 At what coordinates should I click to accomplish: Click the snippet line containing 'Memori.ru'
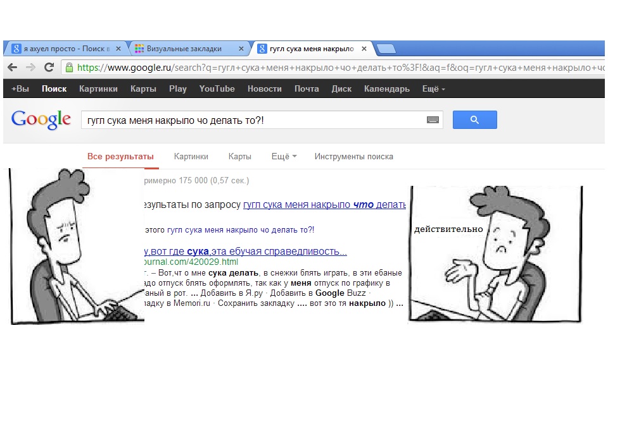pos(274,303)
